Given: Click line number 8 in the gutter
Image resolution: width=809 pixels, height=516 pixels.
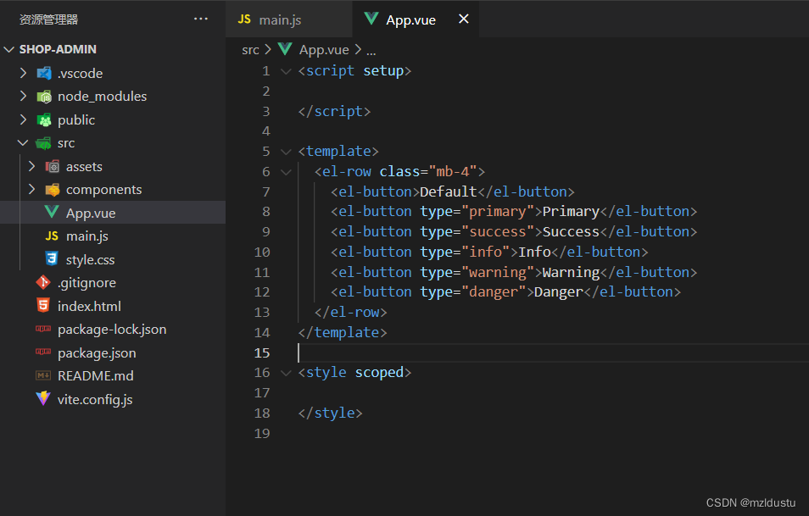Looking at the screenshot, I should [x=265, y=211].
